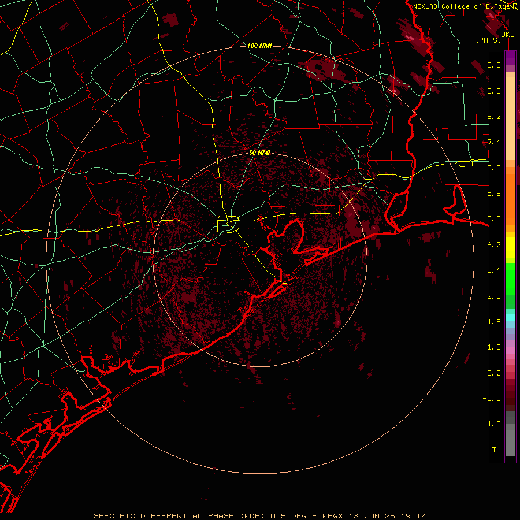Viewport: 520px width, 520px height.
Task: Click the 100 NMI range ring label
Action: point(259,46)
